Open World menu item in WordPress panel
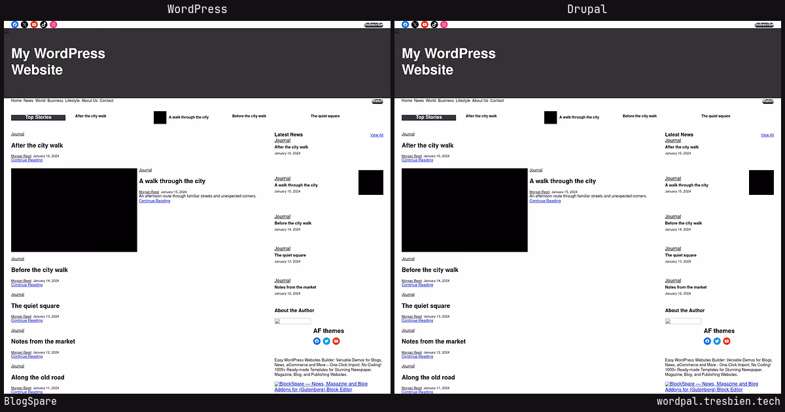 pos(41,101)
